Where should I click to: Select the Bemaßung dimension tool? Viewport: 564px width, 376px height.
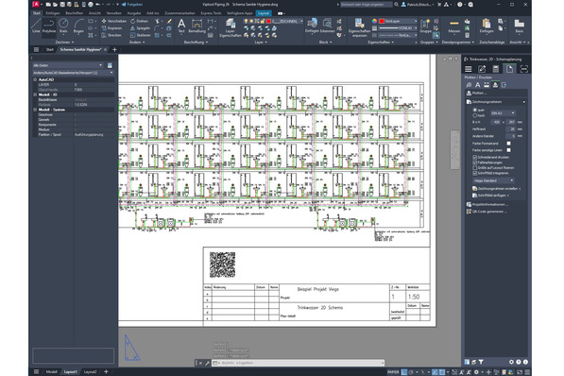click(x=197, y=26)
